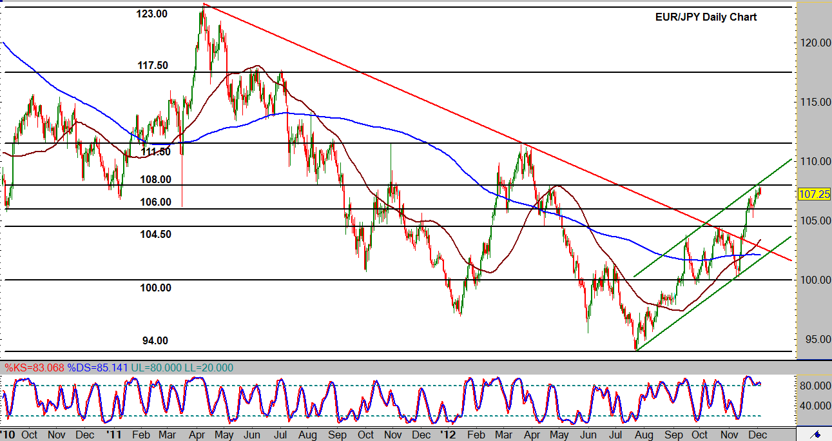The width and height of the screenshot is (832, 441).
Task: Select the 107.25 current price tag
Action: pos(814,194)
